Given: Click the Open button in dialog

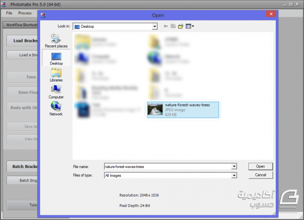Looking at the screenshot, I should pyautogui.click(x=261, y=166).
